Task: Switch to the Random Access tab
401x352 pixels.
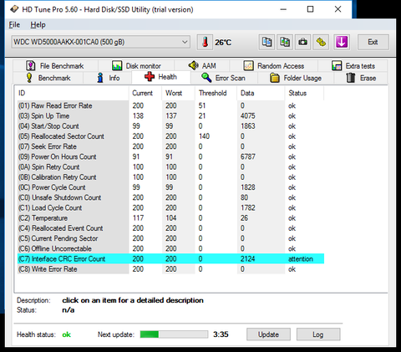Action: click(274, 66)
